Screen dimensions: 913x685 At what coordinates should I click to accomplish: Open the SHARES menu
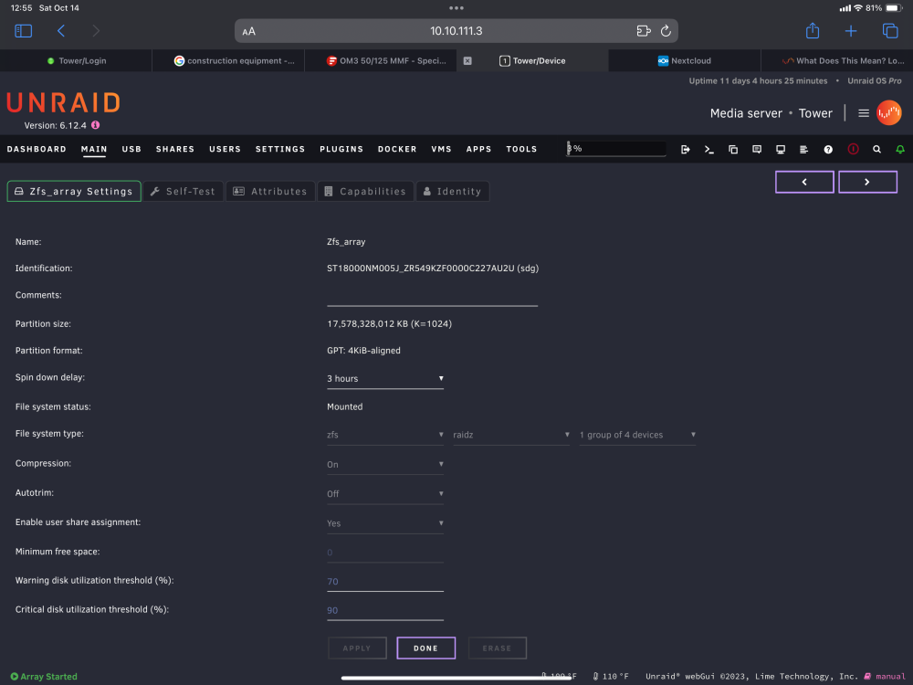[175, 149]
